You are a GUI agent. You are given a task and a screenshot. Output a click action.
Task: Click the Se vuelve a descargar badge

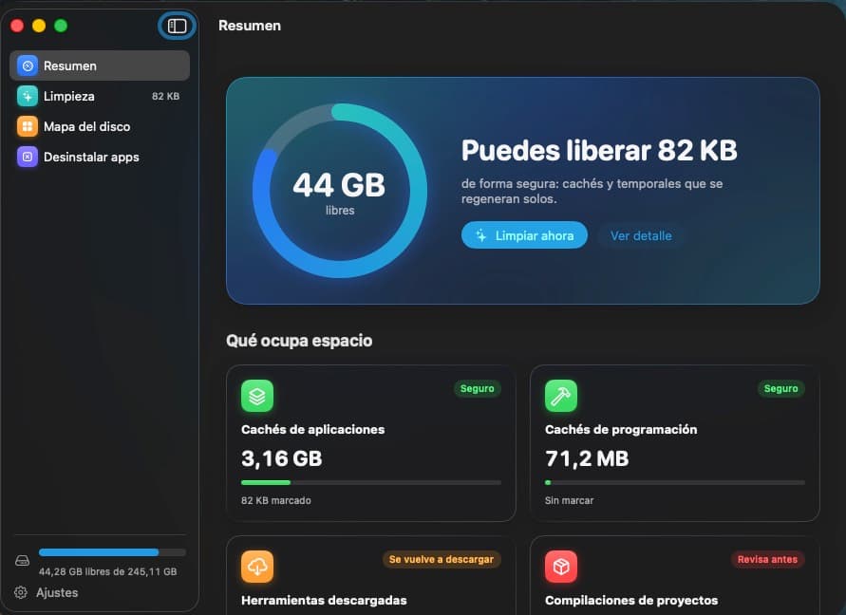(442, 559)
